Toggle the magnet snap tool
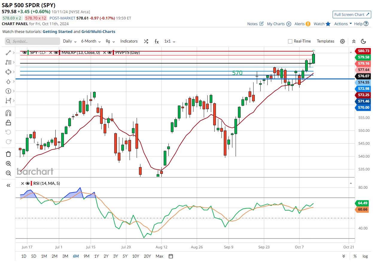The width and height of the screenshot is (373, 263). 8,113
